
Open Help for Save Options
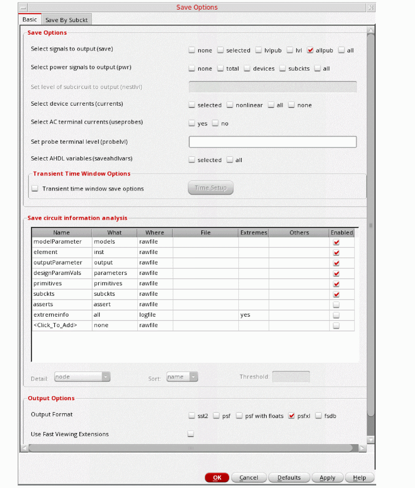pos(359,478)
